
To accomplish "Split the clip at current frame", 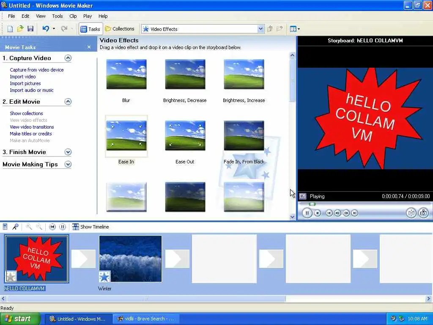I will [x=411, y=213].
